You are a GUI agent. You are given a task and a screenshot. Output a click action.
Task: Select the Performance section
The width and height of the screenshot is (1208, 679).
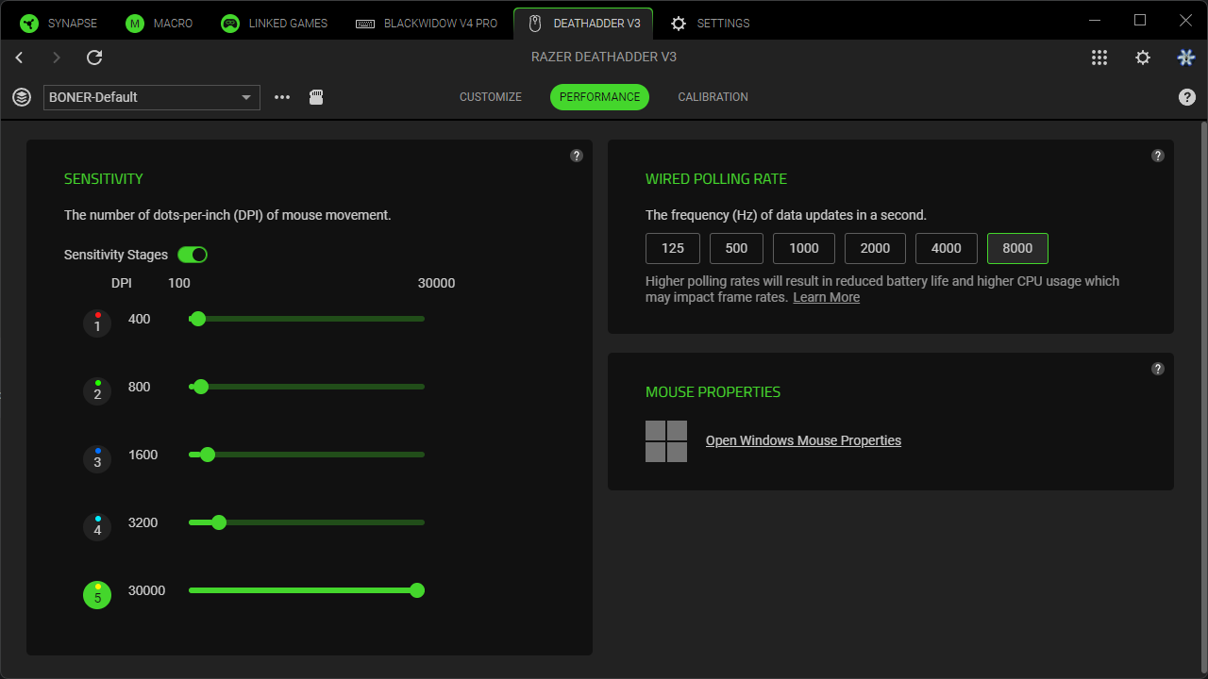(600, 97)
